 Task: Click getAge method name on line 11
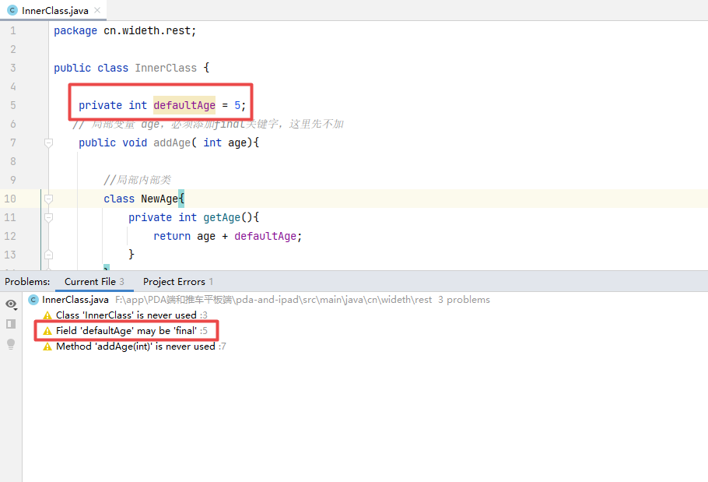tap(222, 217)
